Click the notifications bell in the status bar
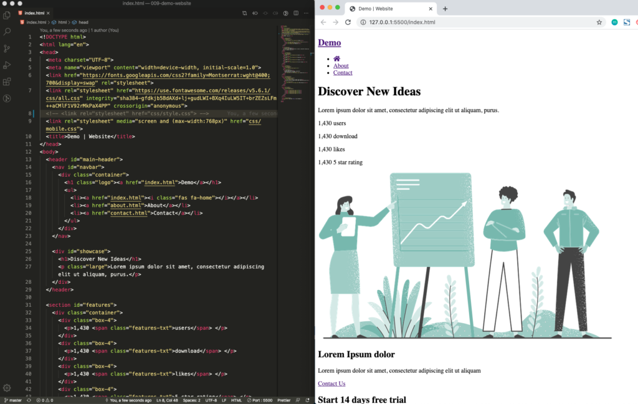The image size is (638, 404). coord(308,400)
